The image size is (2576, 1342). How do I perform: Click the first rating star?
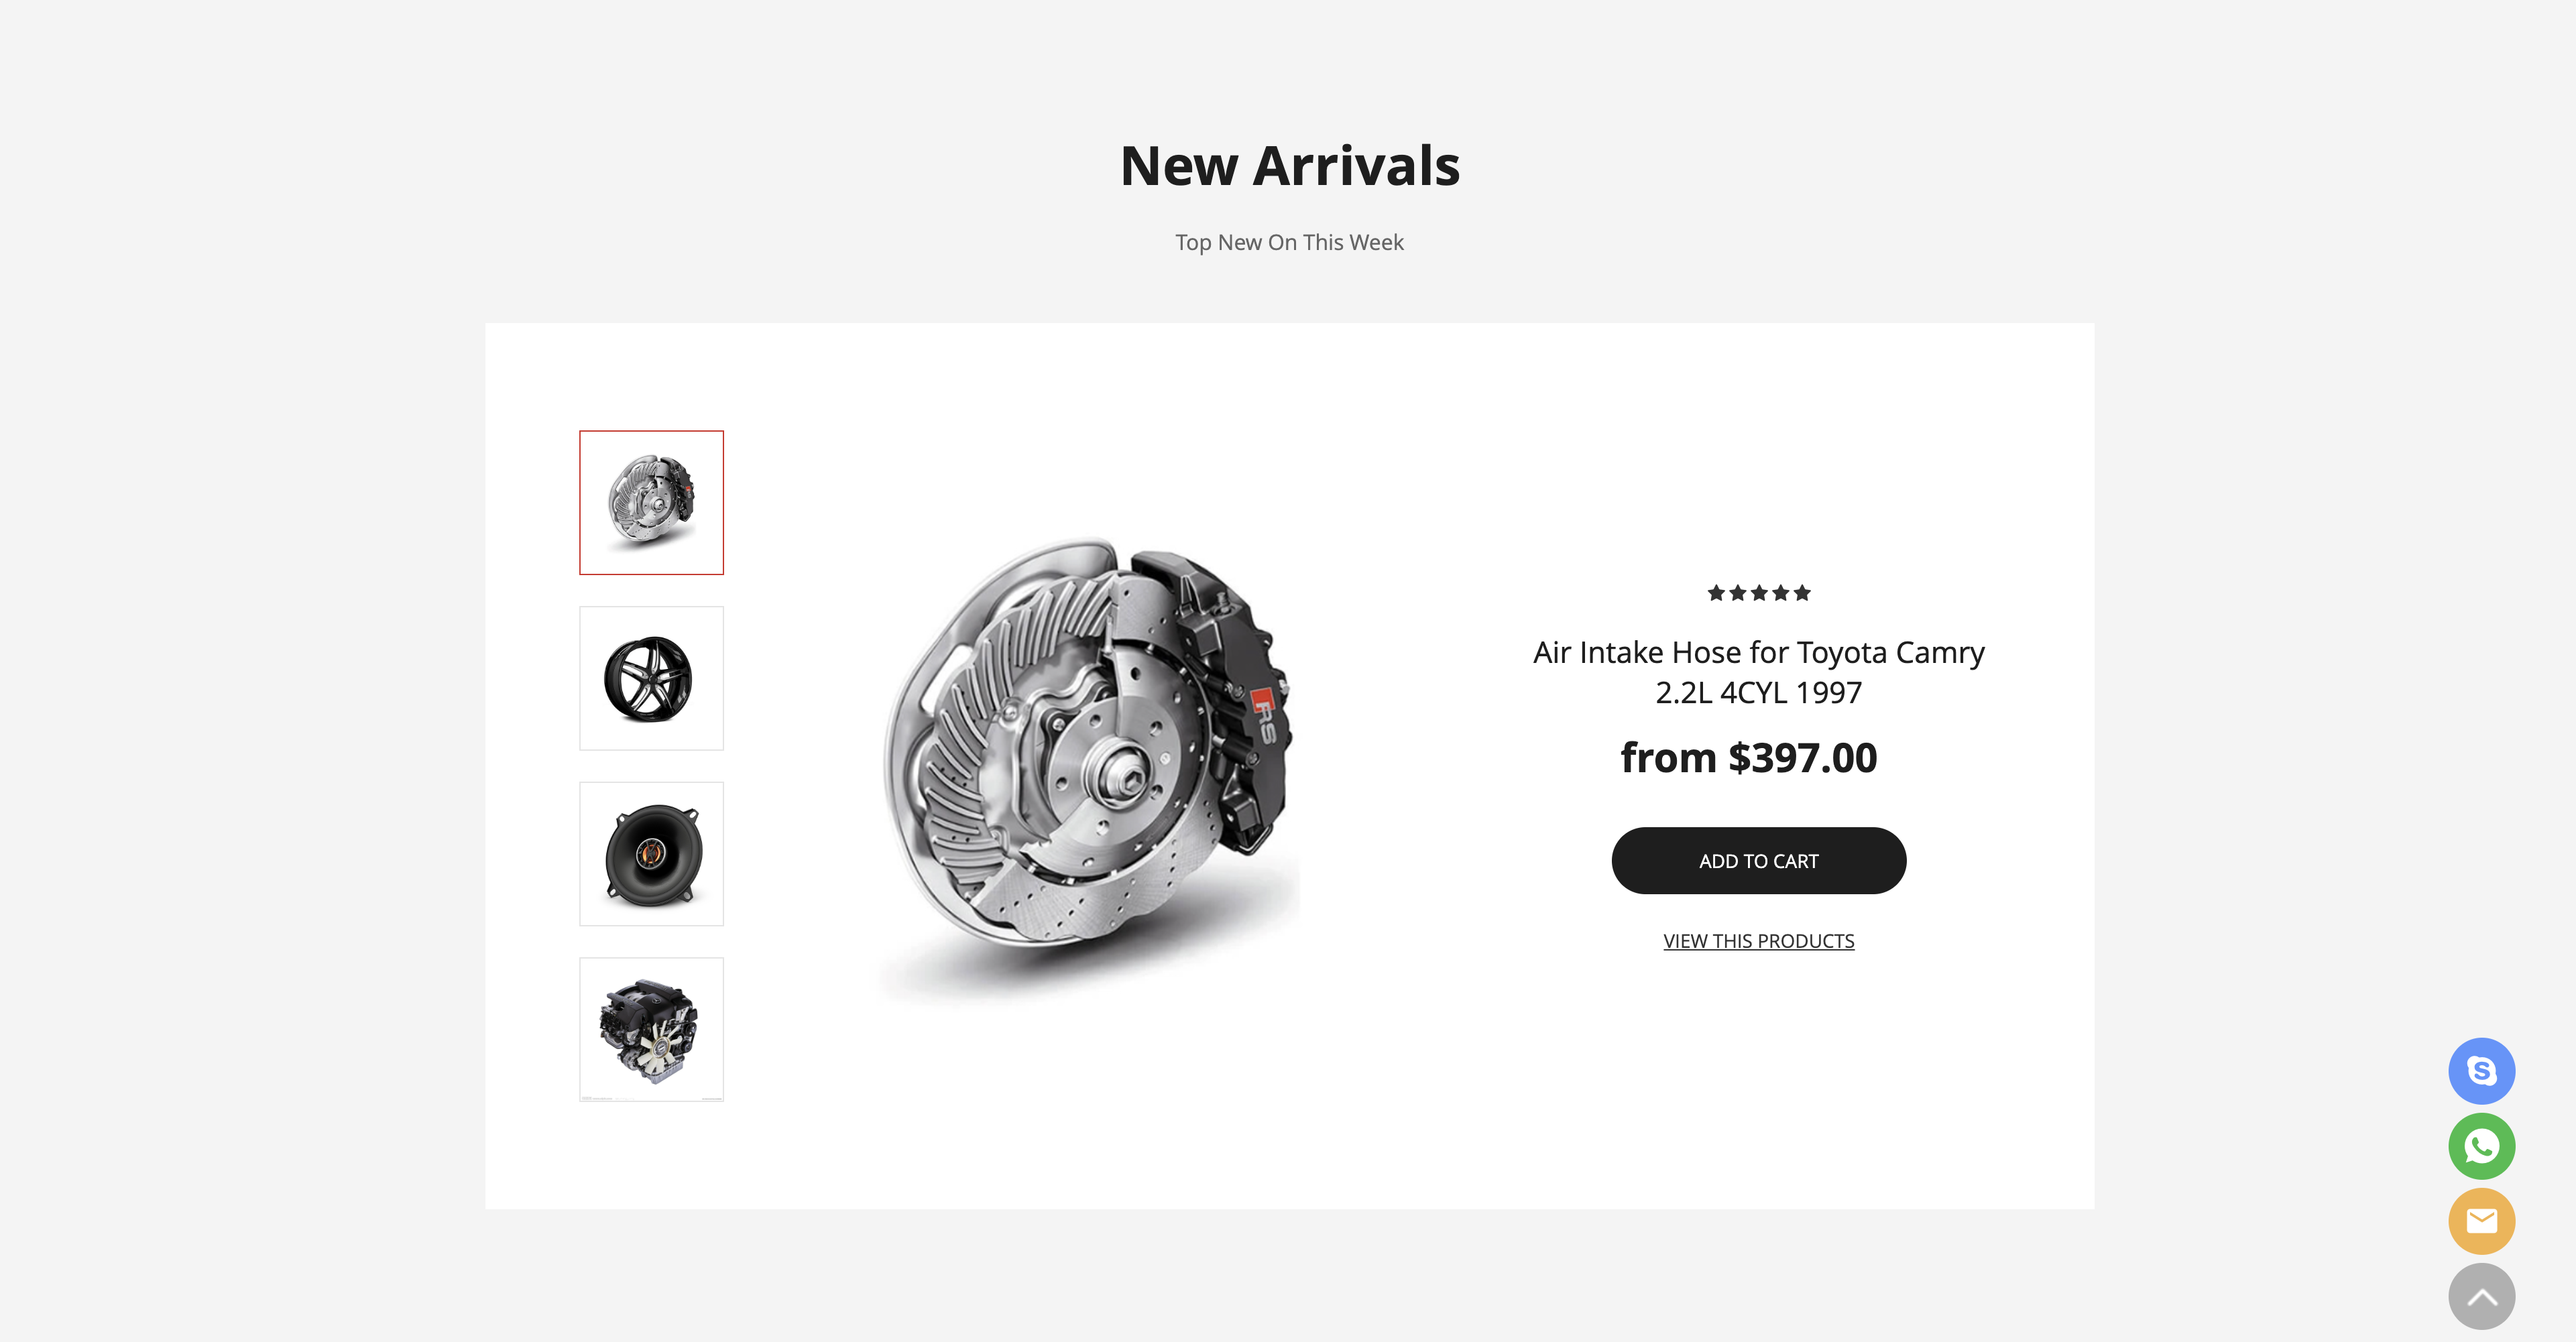(x=1716, y=593)
